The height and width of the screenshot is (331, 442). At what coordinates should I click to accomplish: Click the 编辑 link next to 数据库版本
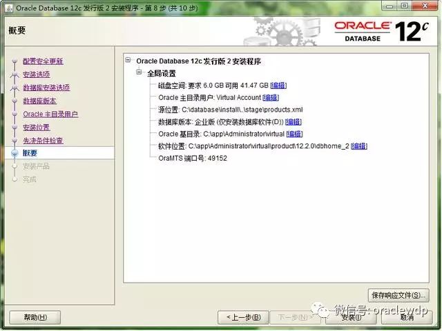point(294,122)
